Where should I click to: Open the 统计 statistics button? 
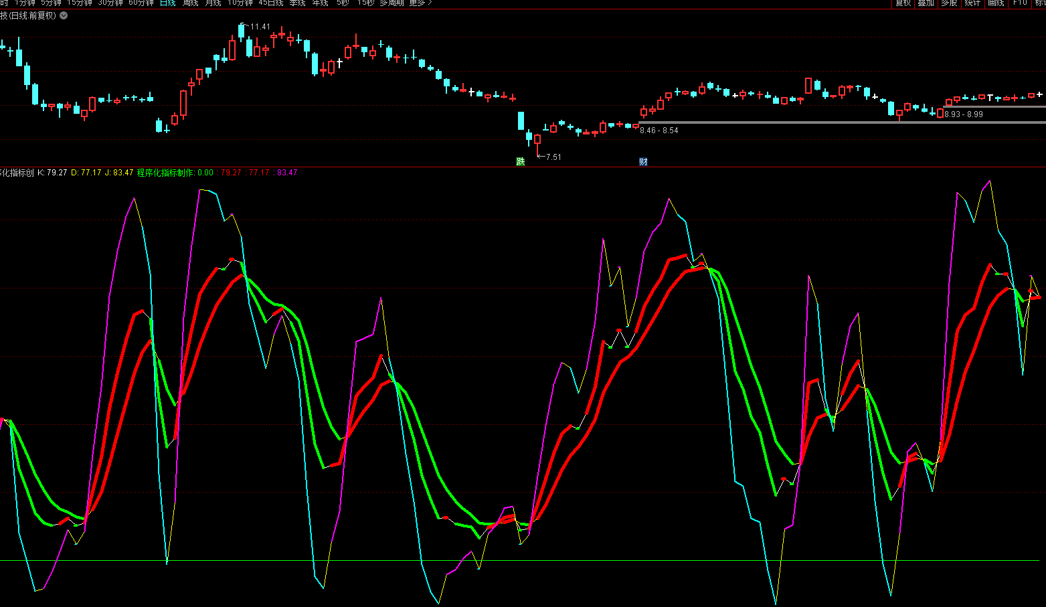coord(972,3)
